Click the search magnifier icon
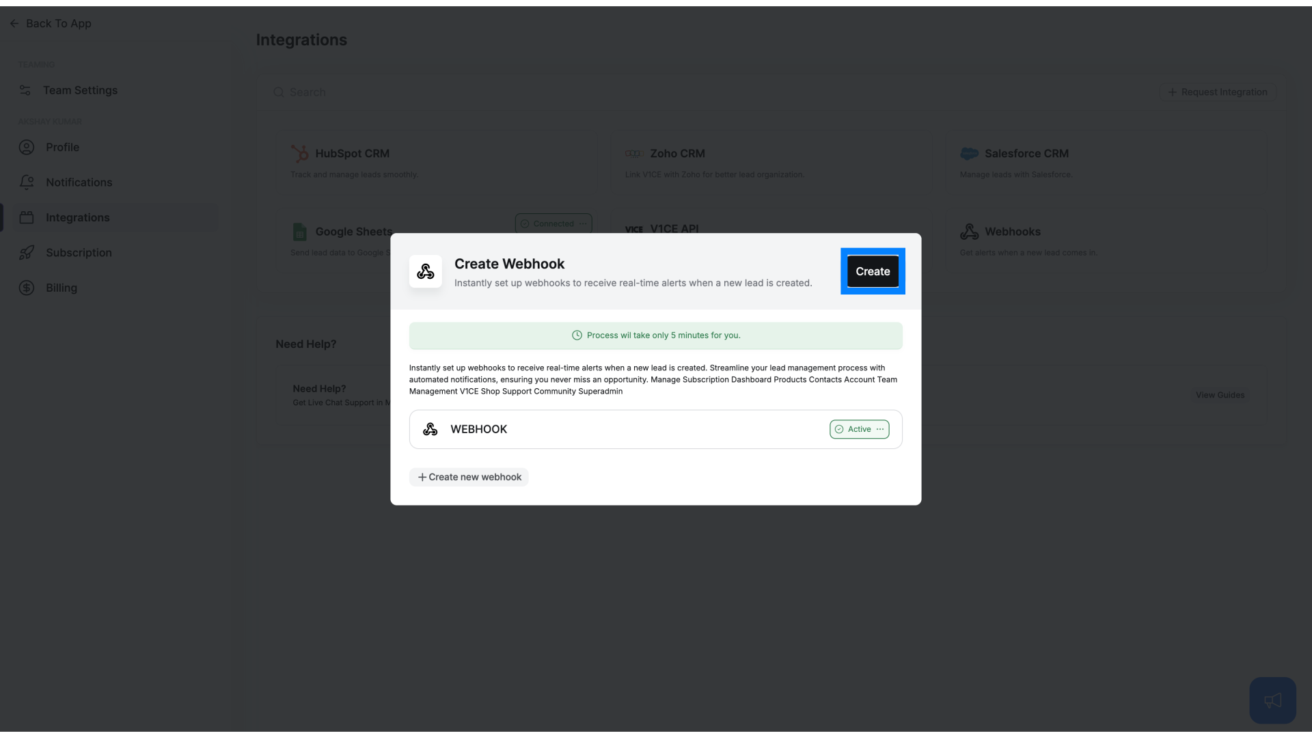This screenshot has width=1312, height=738. [x=279, y=92]
